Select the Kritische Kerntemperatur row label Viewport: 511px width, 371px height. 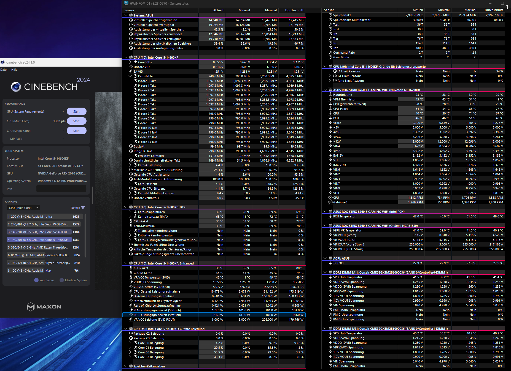point(155,235)
